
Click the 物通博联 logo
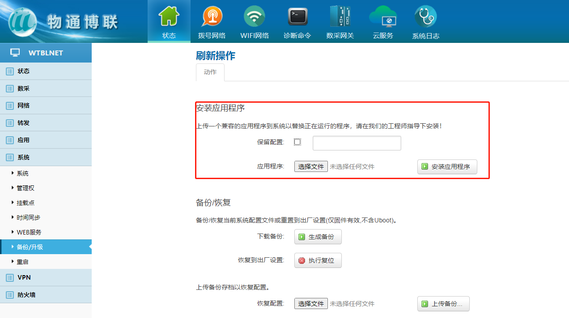tap(63, 21)
